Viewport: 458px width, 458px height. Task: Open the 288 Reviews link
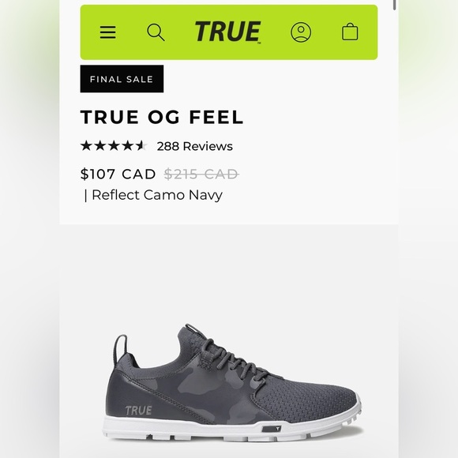[x=195, y=146]
